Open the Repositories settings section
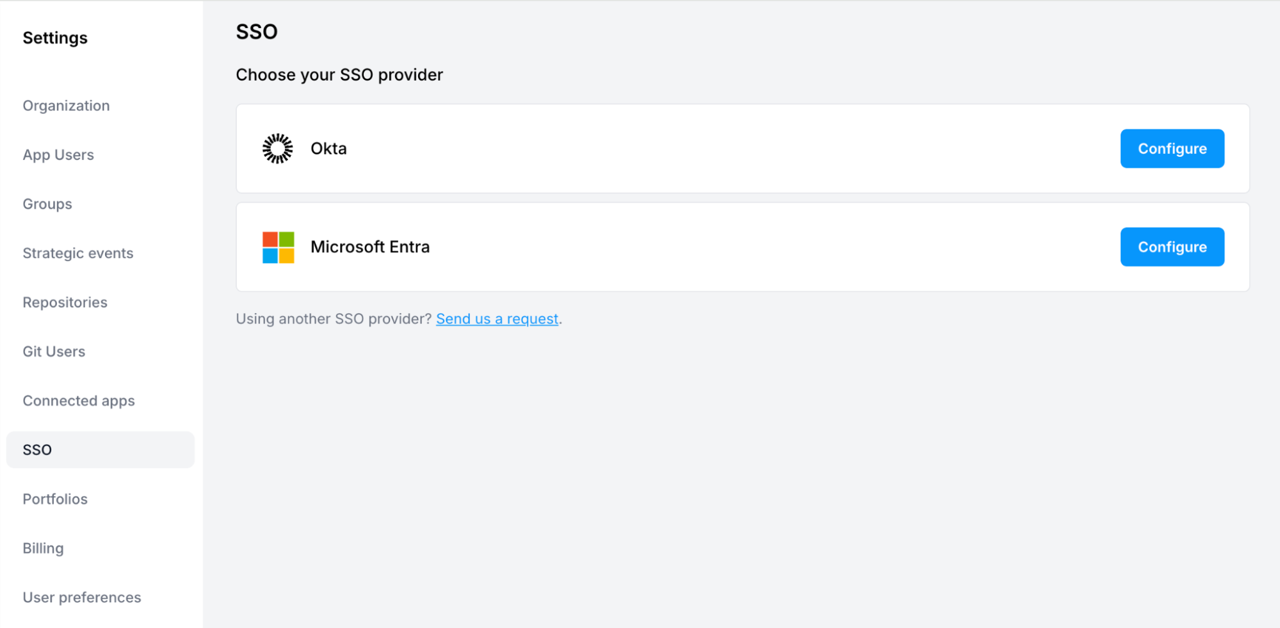This screenshot has height=628, width=1280. [x=64, y=302]
